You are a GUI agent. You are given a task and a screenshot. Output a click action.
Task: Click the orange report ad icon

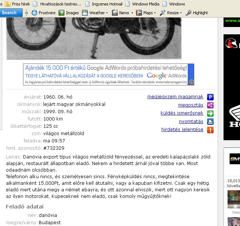point(210,130)
